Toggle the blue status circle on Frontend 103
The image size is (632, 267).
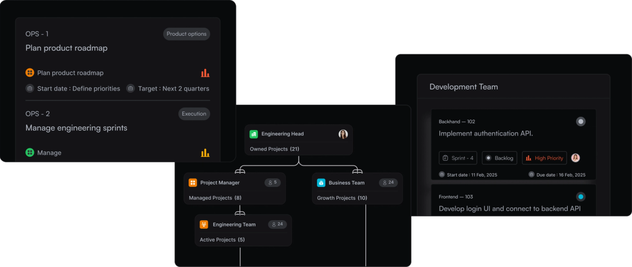coord(581,197)
